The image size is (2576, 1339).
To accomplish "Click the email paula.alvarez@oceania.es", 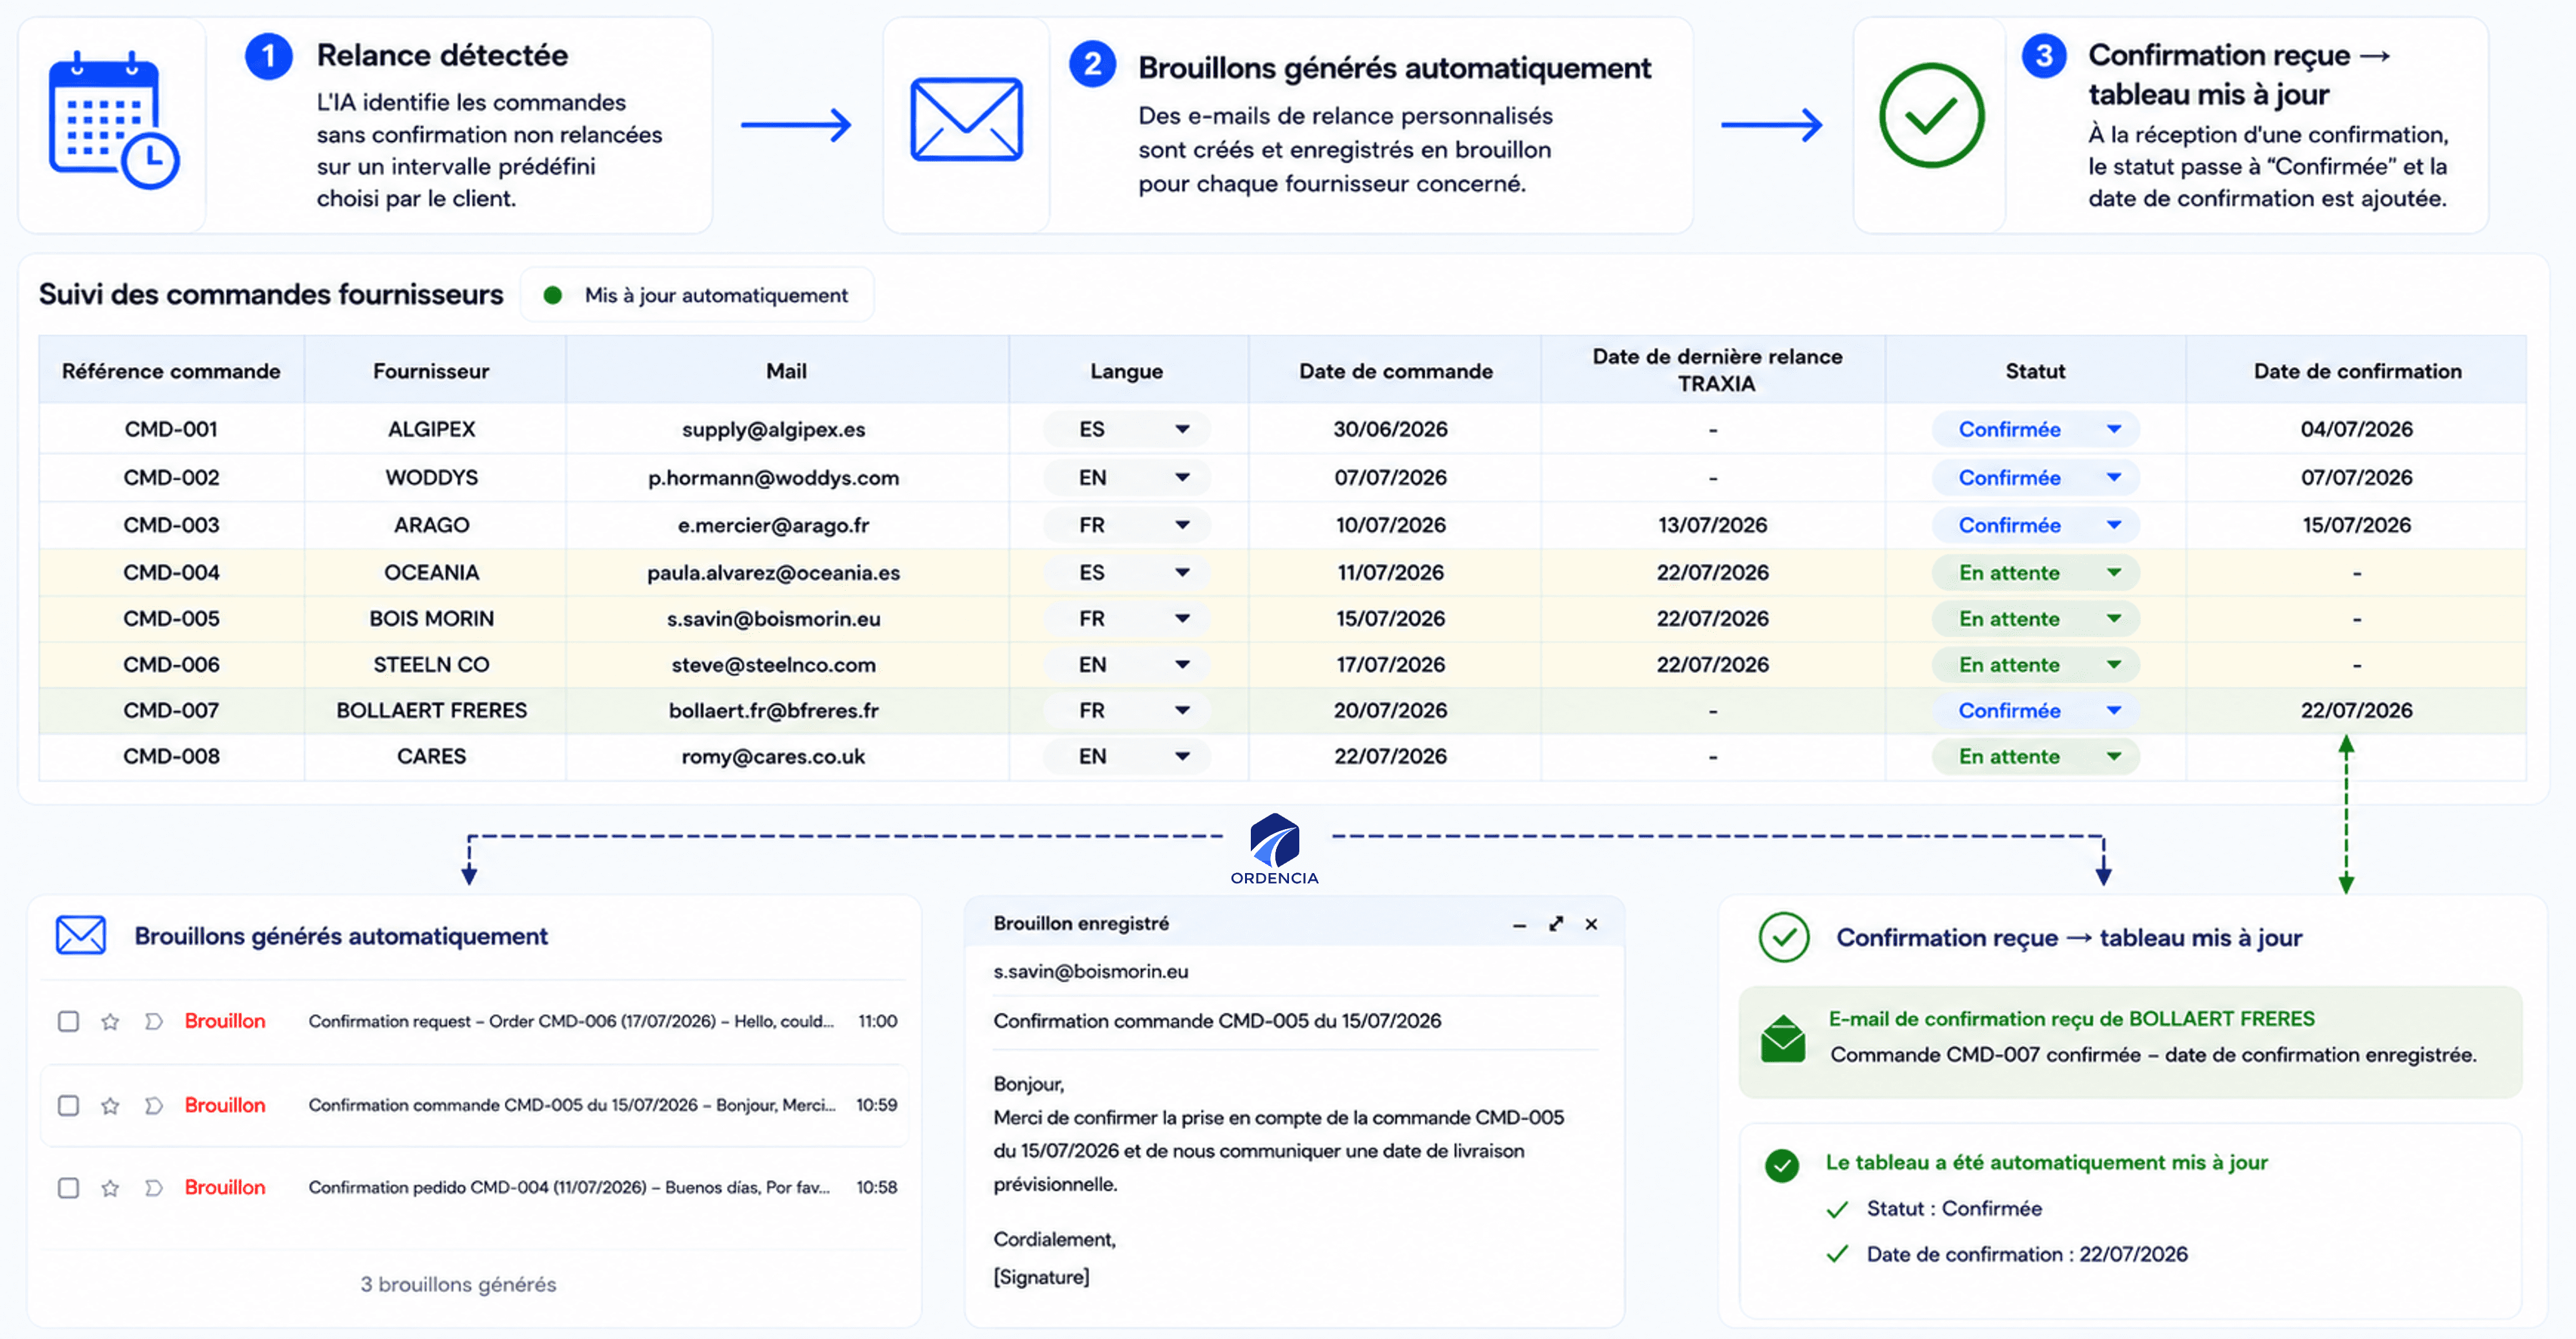I will (x=773, y=573).
